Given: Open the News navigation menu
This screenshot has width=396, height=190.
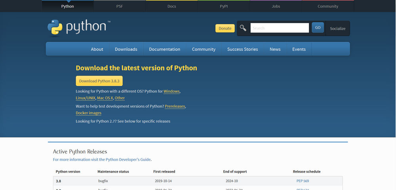Looking at the screenshot, I should coord(275,49).
